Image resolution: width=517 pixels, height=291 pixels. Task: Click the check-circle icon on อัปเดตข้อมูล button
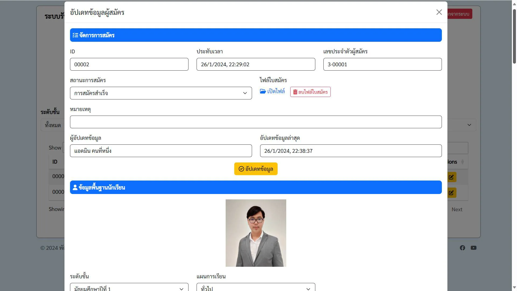(241, 169)
